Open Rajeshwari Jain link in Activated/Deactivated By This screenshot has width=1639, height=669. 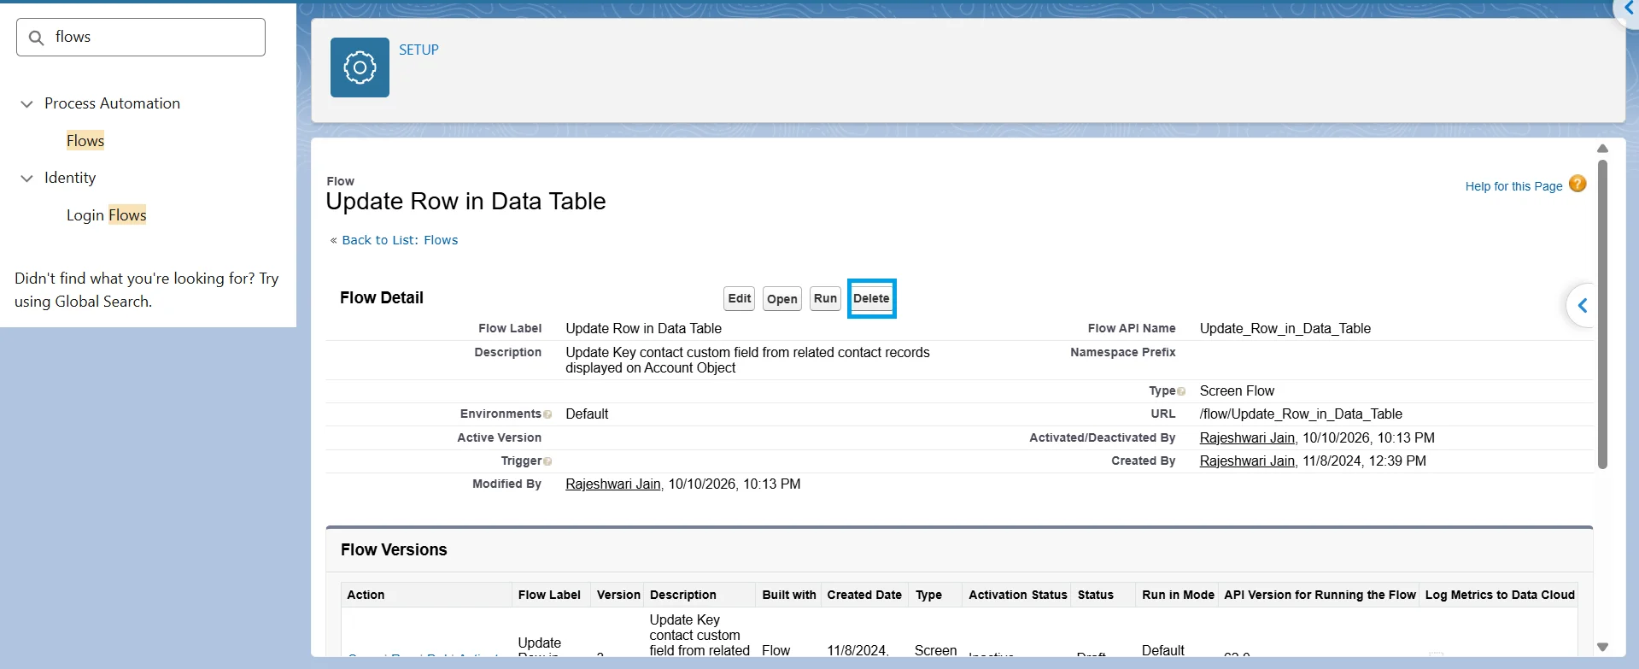coord(1247,437)
